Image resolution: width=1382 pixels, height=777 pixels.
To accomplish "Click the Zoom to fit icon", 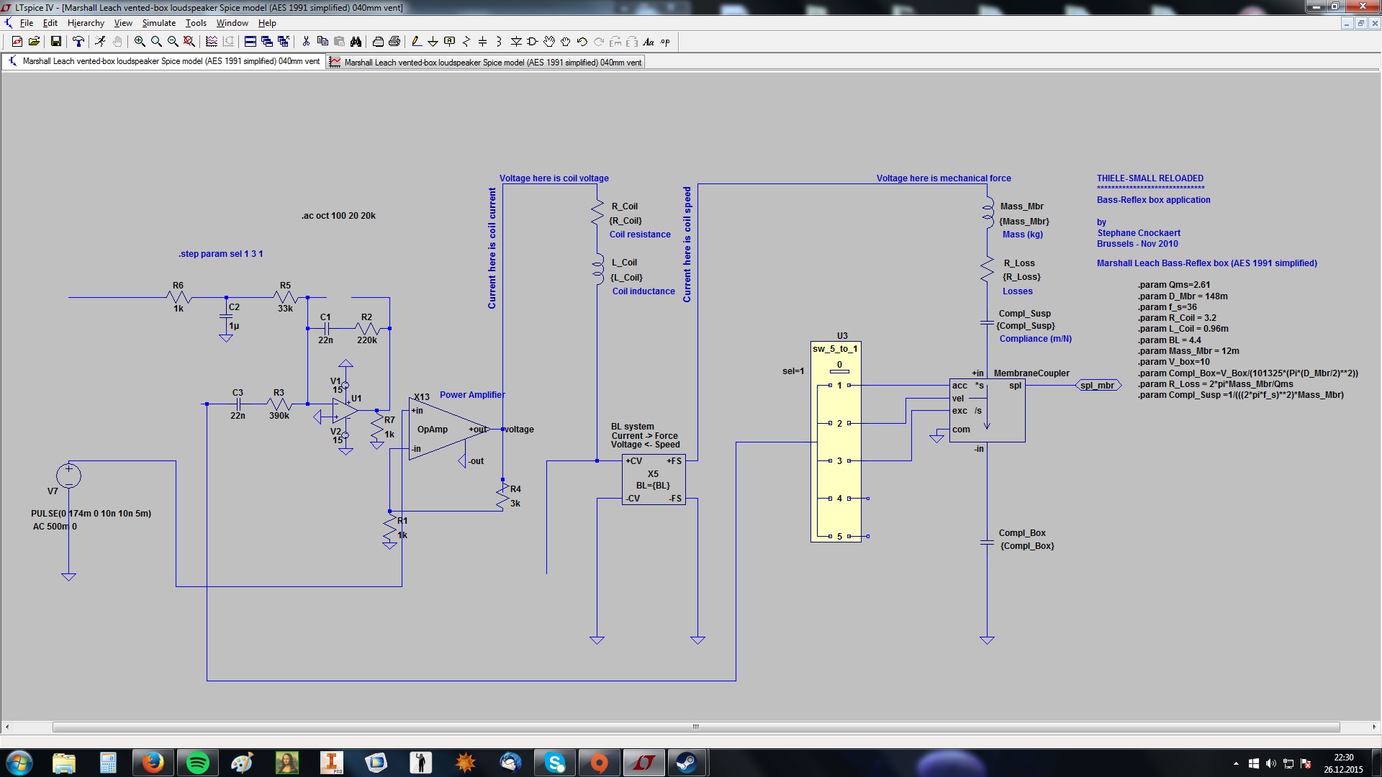I will click(x=189, y=42).
